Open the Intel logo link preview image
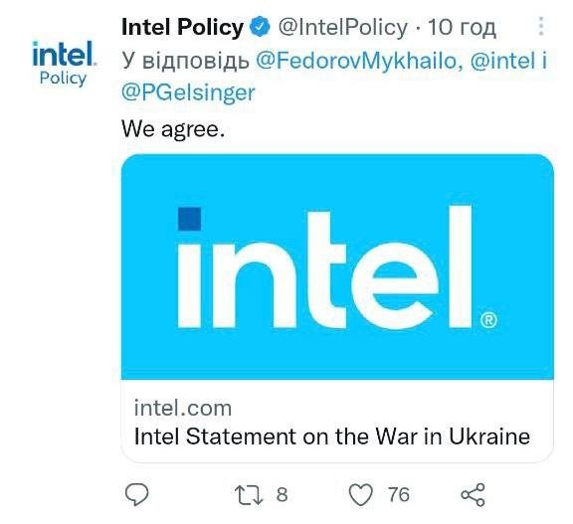573x524 pixels. coord(337,266)
